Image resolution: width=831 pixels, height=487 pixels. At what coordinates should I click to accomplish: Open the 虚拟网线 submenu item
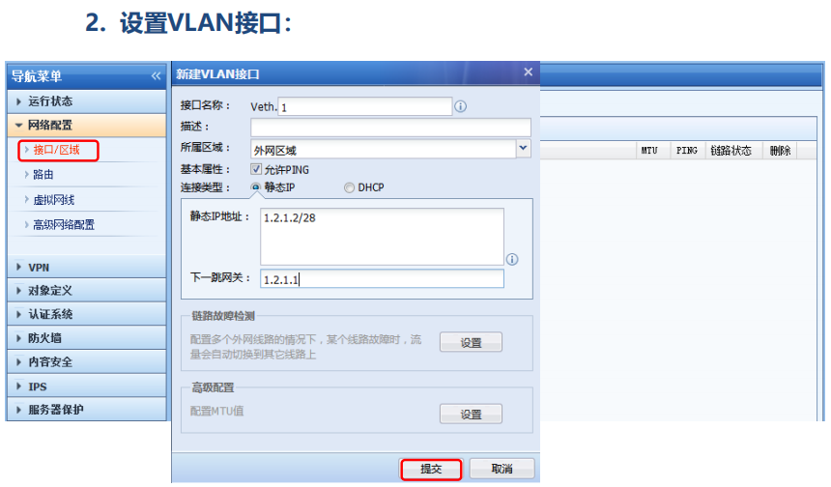53,200
